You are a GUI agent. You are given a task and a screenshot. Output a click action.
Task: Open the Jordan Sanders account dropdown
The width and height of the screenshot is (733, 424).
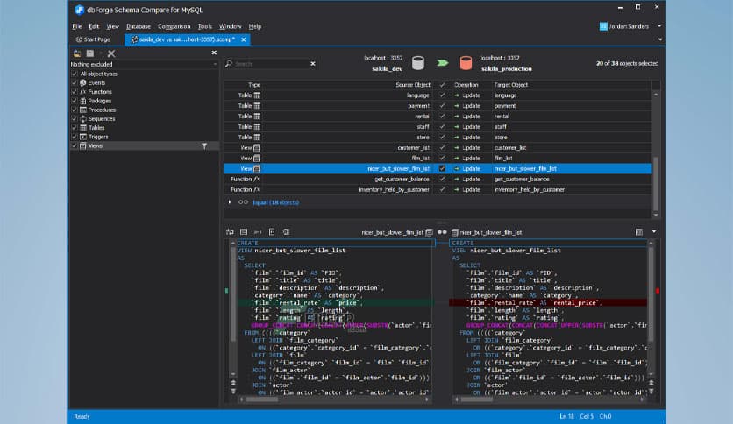[x=659, y=26]
